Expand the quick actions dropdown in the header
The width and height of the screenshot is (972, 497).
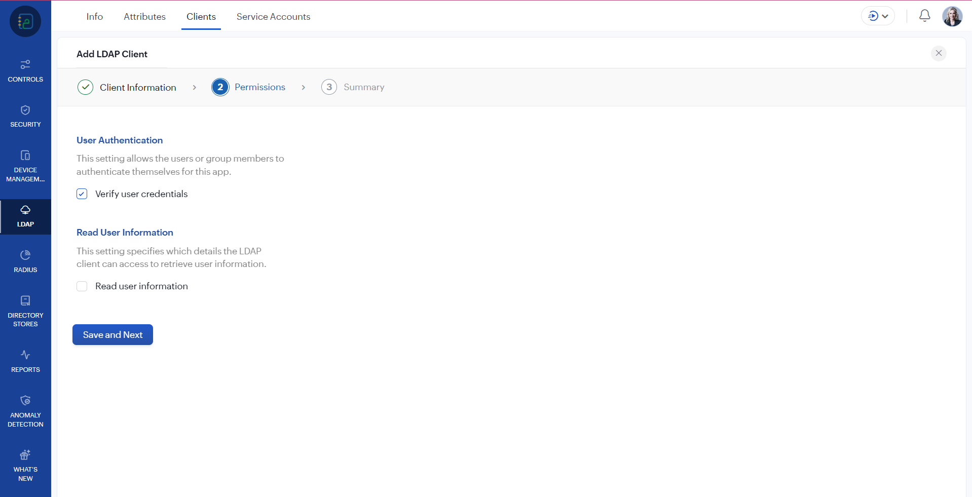tap(878, 16)
